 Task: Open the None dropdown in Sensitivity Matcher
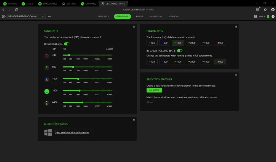click(x=165, y=102)
